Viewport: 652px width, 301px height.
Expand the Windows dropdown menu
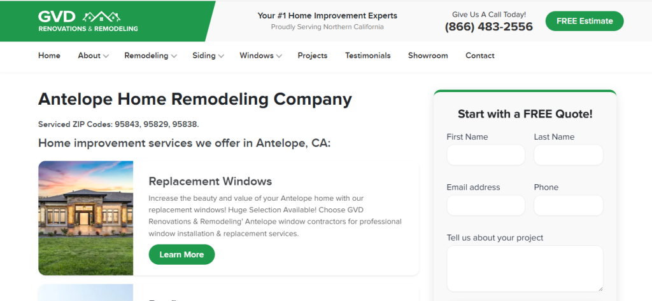(x=260, y=56)
